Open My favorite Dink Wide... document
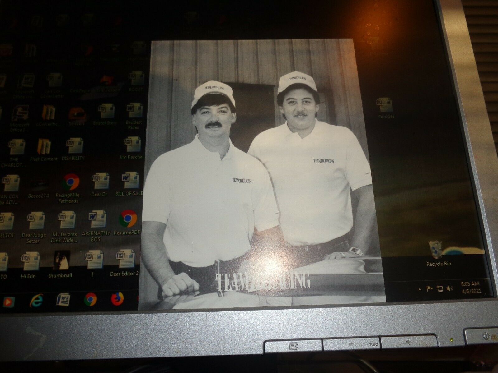The height and width of the screenshot is (373, 498). pyautogui.click(x=65, y=227)
